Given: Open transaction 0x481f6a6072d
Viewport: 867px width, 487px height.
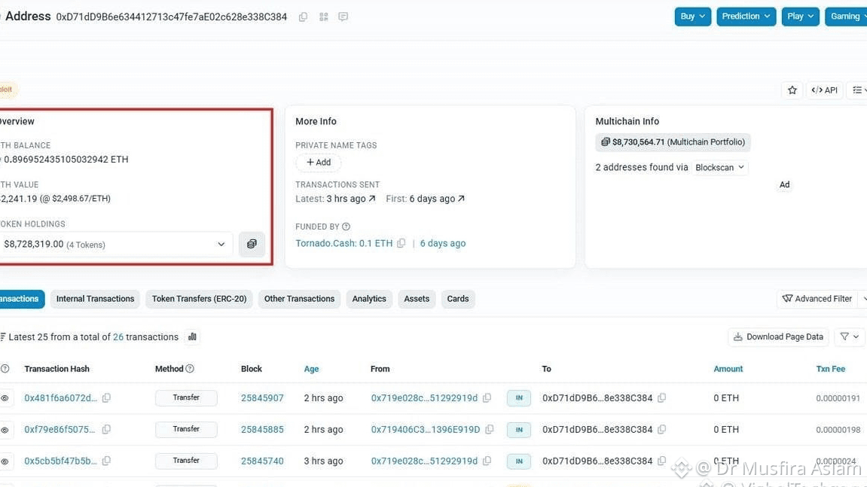Looking at the screenshot, I should pyautogui.click(x=61, y=398).
